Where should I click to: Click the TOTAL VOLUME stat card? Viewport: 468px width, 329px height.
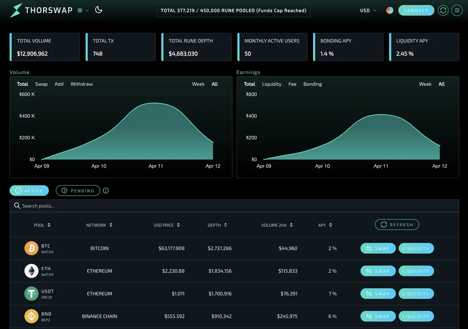click(x=45, y=47)
